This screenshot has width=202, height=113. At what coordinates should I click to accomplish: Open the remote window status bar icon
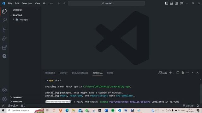coord(3,106)
